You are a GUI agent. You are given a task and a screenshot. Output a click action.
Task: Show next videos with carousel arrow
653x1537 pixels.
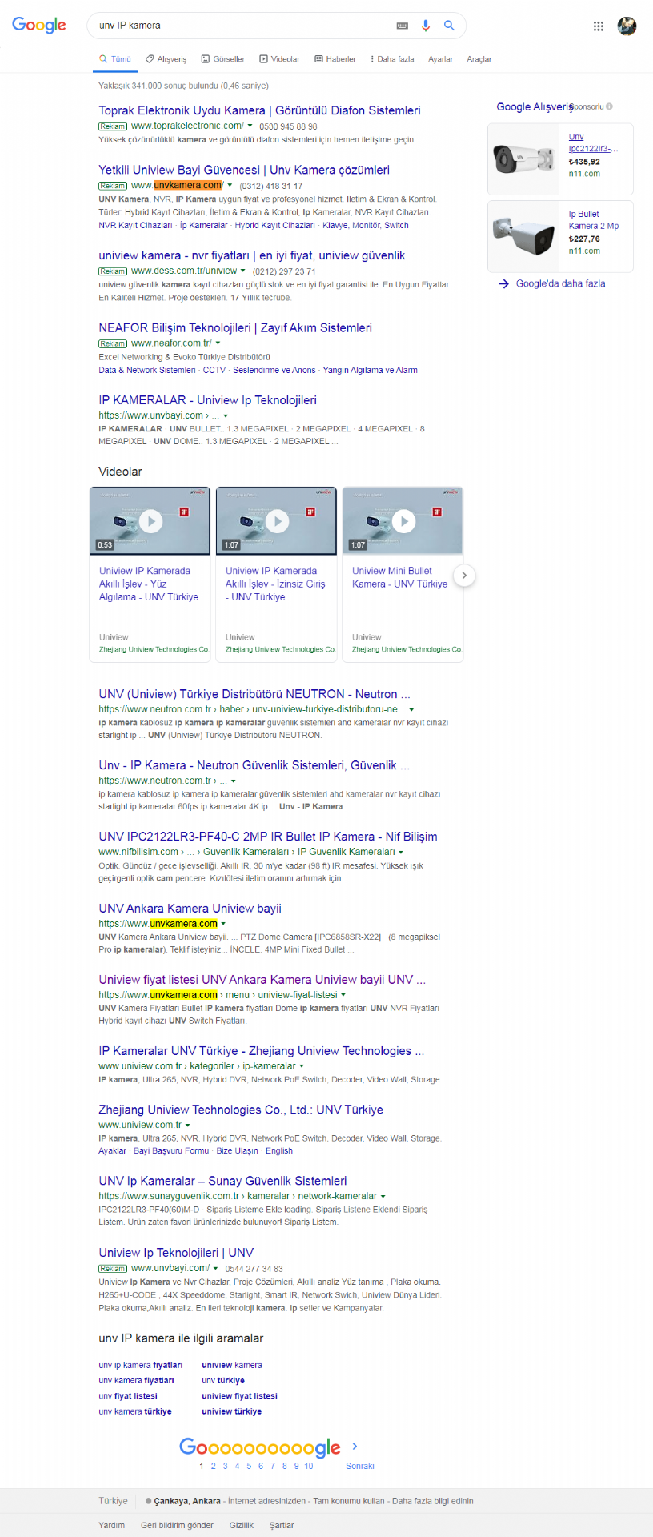pos(464,575)
